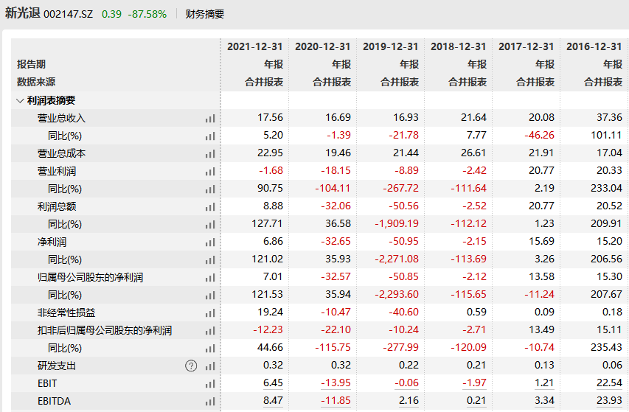
Task: Select the 2016-12-31 column header
Action: click(594, 46)
